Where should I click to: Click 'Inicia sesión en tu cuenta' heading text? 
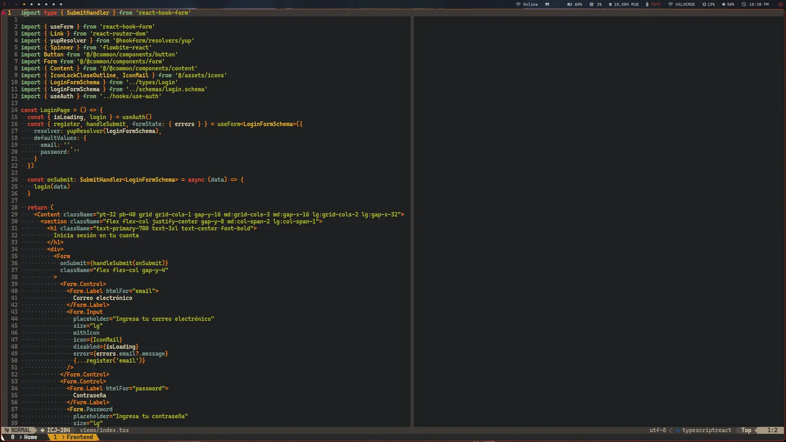[x=96, y=235]
